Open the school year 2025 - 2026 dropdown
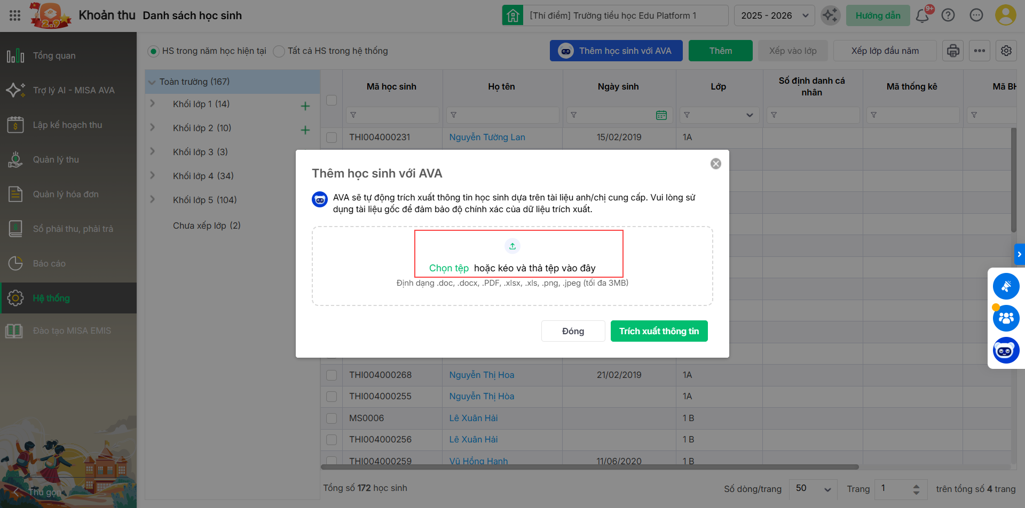The width and height of the screenshot is (1025, 508). point(774,15)
